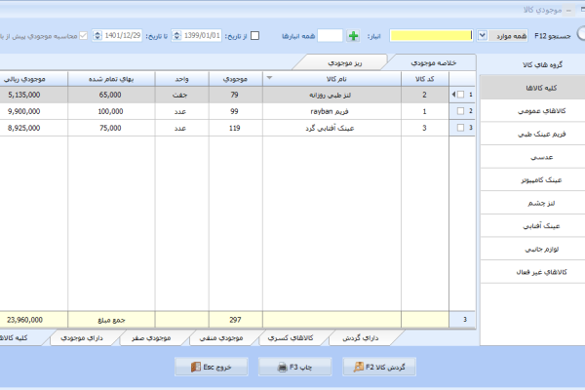
Task: Minimize the موجودی کالا window
Action: (x=568, y=11)
